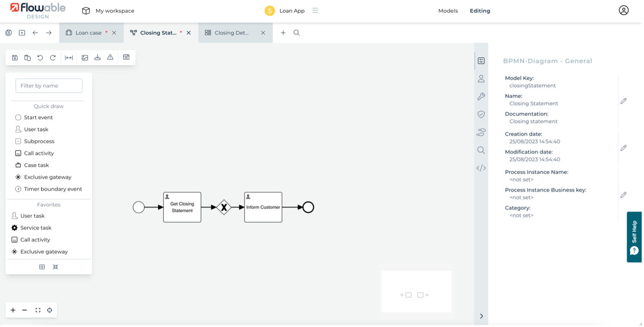
Task: Open the XML code view icon
Action: pyautogui.click(x=481, y=168)
